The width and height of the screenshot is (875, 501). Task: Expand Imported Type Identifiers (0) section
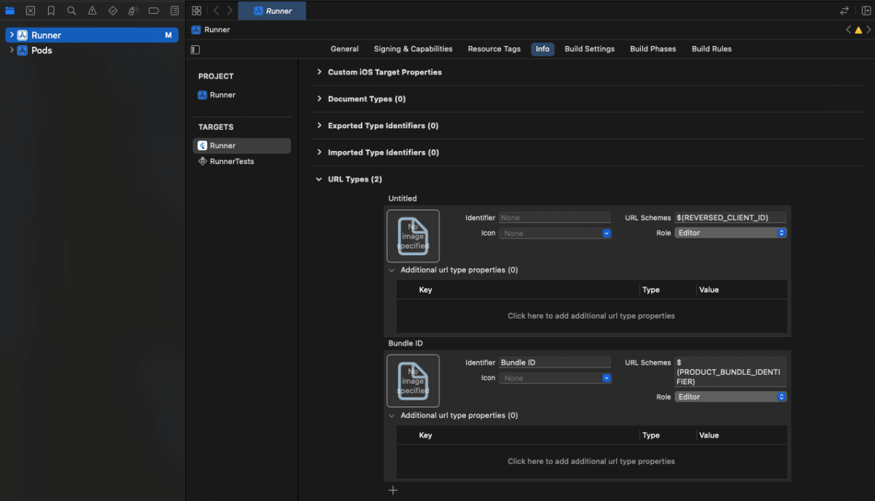(319, 152)
